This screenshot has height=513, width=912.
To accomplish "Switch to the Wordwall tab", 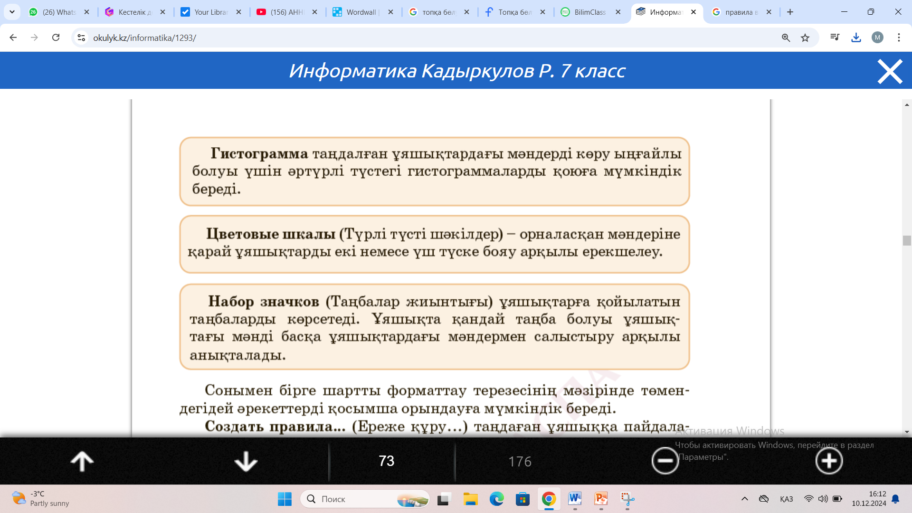I will click(361, 12).
